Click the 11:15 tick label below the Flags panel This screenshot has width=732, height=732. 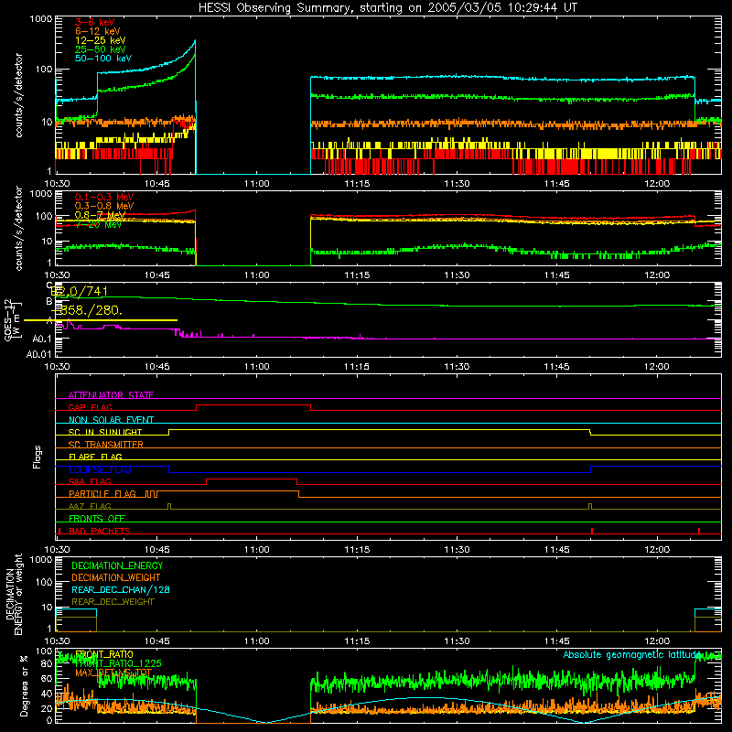[x=357, y=550]
